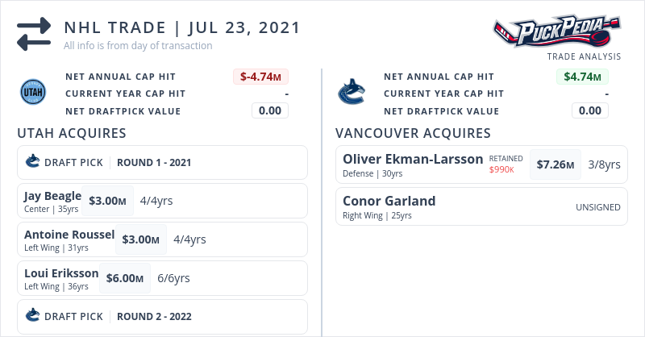The width and height of the screenshot is (645, 337).
Task: Click Canucks icon on Round 1 draft pick
Action: 33,162
